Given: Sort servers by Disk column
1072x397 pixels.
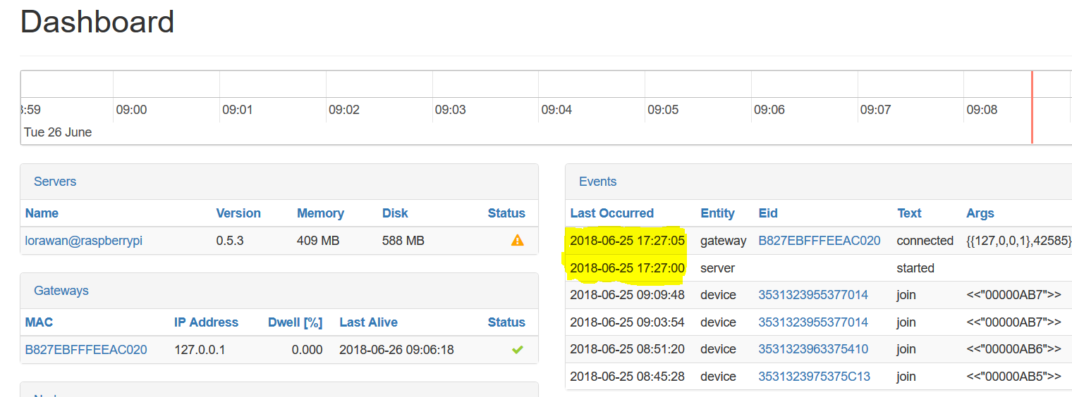Looking at the screenshot, I should (395, 213).
